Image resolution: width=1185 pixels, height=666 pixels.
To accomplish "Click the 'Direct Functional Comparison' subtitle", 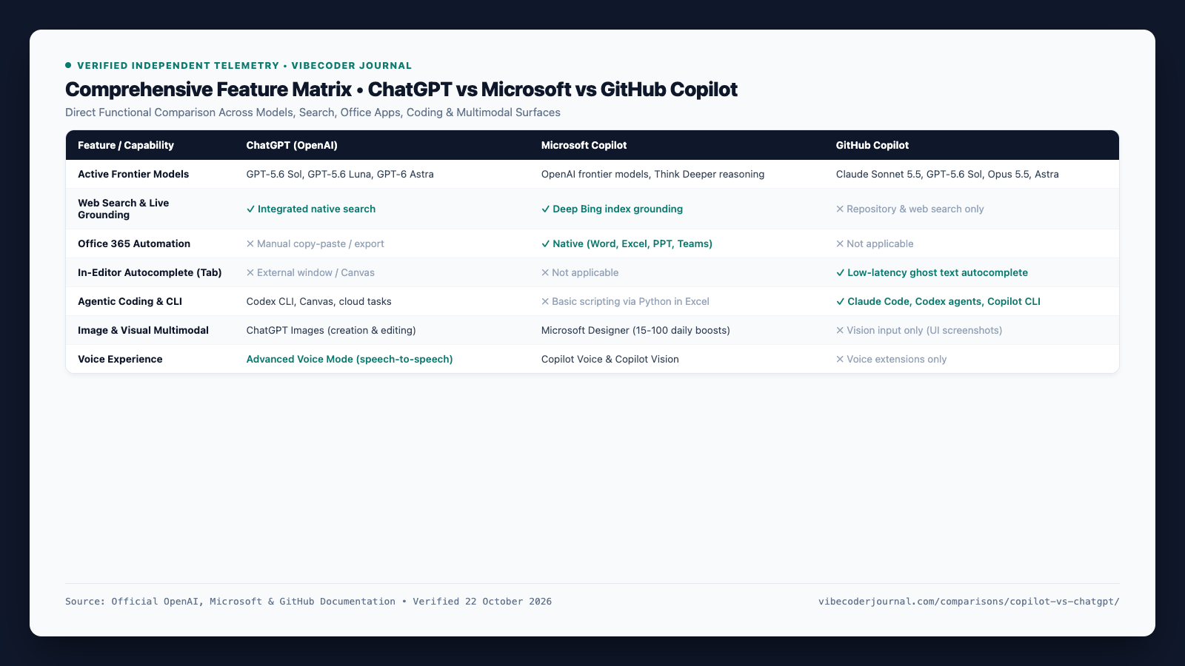I will pyautogui.click(x=313, y=112).
